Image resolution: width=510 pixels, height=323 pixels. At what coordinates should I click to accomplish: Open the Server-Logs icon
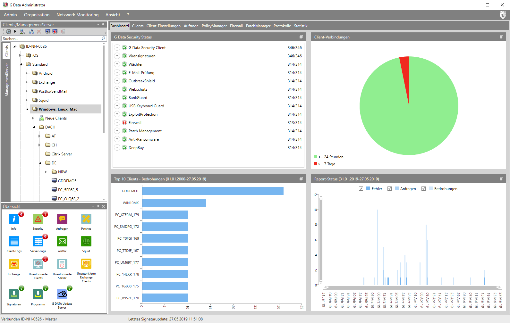[38, 242]
